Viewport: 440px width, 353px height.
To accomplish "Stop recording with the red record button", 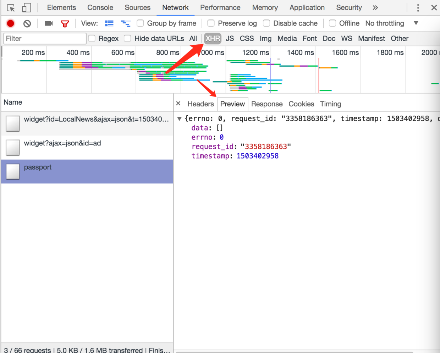I will pos(11,23).
